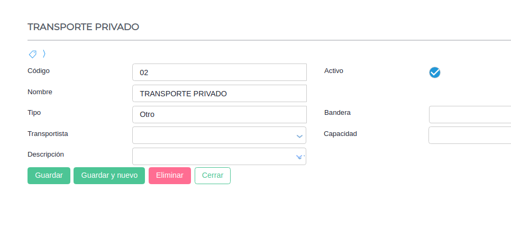Hit the pink Eliminar button
Viewport: 511px width, 227px height.
click(170, 176)
